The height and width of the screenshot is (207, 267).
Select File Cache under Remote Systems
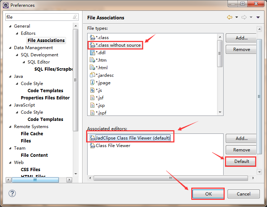[32, 133]
